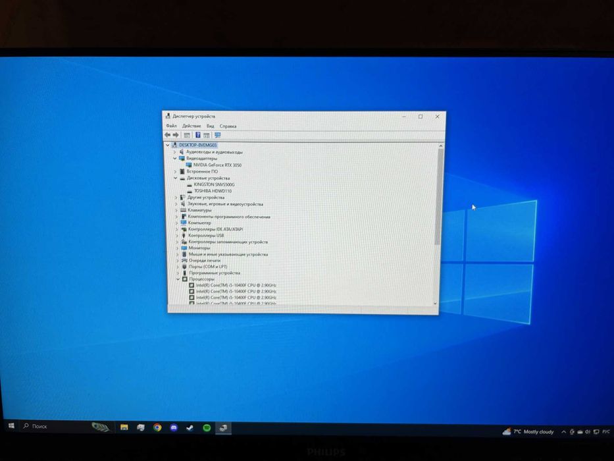The height and width of the screenshot is (461, 614).
Task: Click the icon beside Контроллеры IDE ATA/ATAPI
Action: click(184, 229)
